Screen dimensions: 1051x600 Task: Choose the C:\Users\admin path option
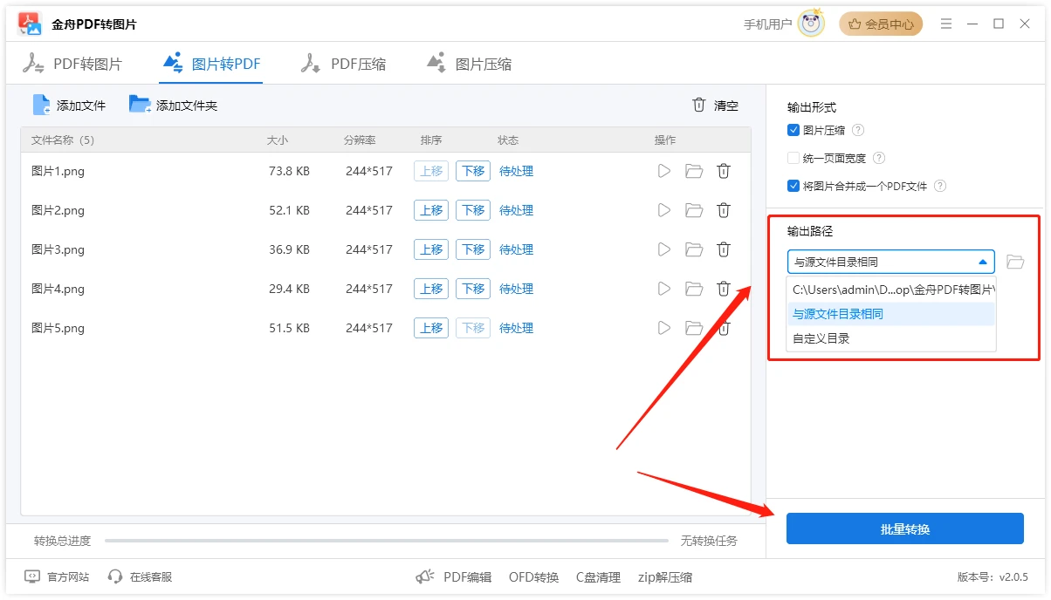click(x=890, y=289)
